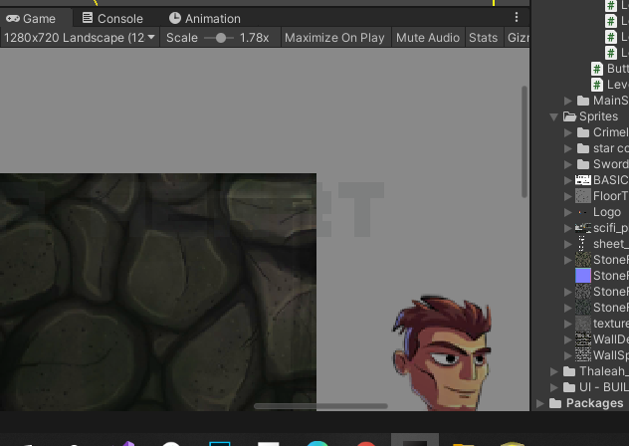Select the Sprites folder icon
Screen dimensions: 629x446
click(x=569, y=116)
